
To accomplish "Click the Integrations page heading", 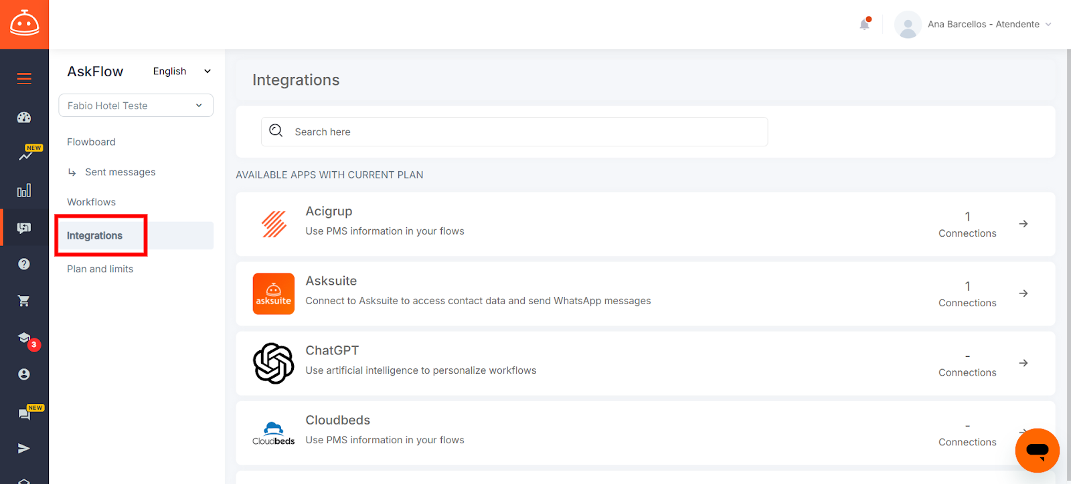I will pos(296,80).
